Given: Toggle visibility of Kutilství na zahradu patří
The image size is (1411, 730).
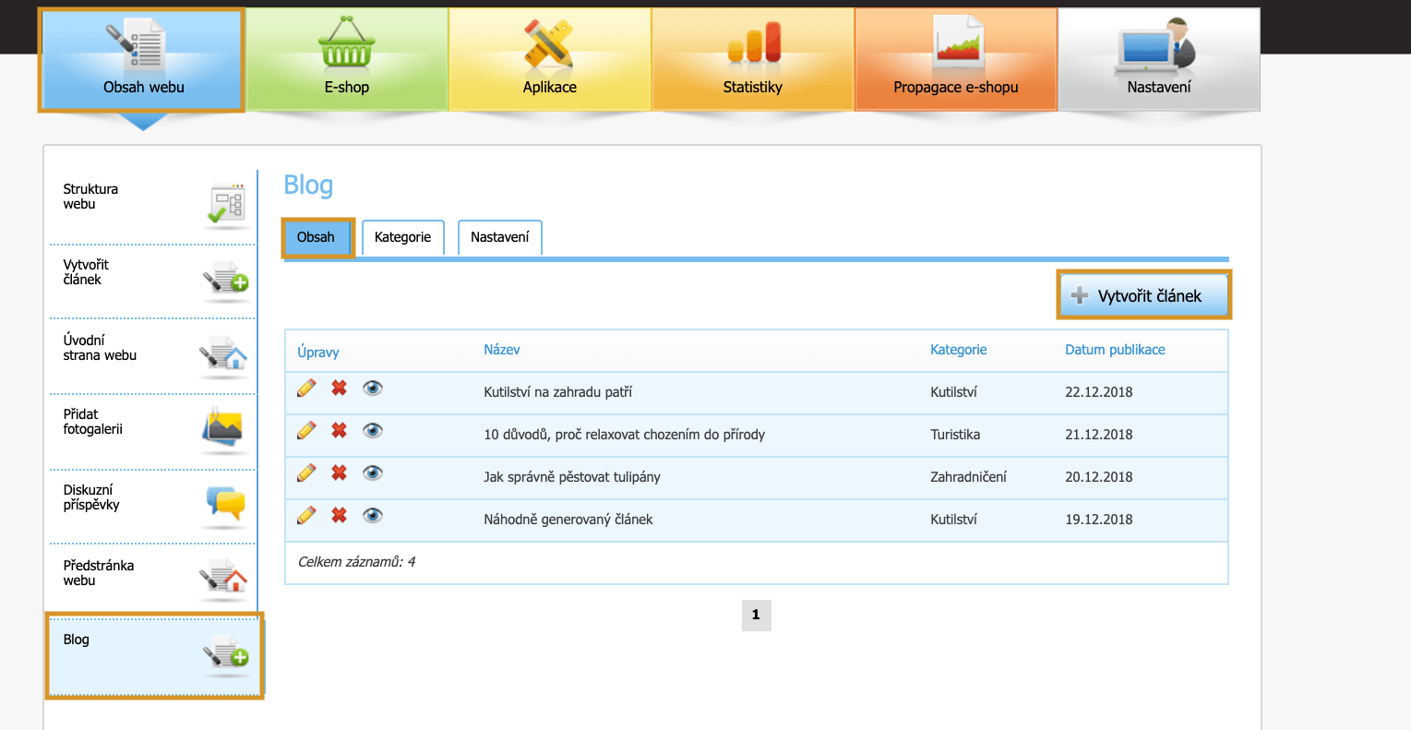Looking at the screenshot, I should pos(373,388).
